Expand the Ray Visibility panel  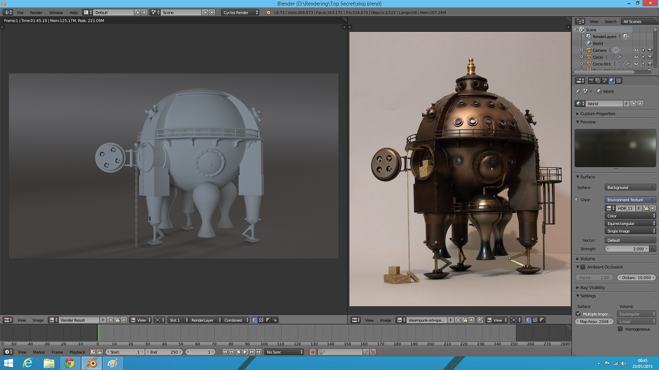click(592, 288)
